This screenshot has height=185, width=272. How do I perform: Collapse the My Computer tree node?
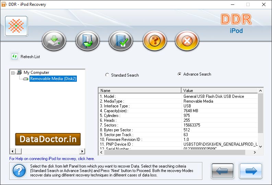[x=13, y=73]
